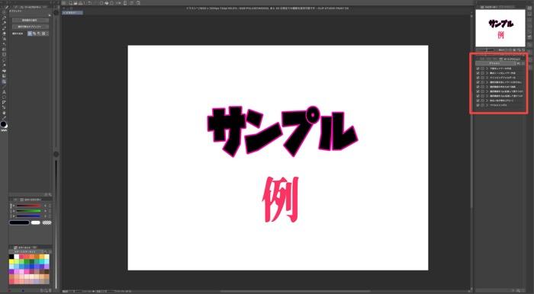Viewport: 534px width, 294px height.
Task: Select the checkered transparent color swatch
Action: (x=47, y=222)
